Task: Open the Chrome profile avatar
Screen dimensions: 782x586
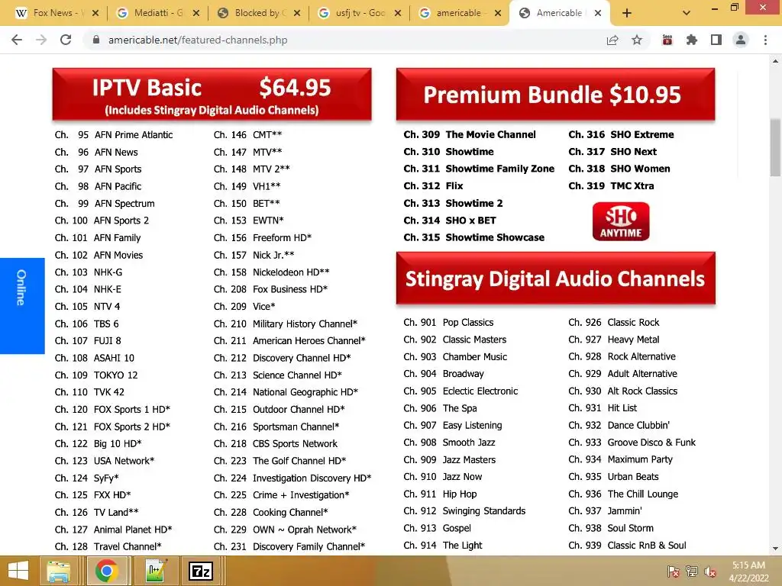Action: [x=741, y=40]
